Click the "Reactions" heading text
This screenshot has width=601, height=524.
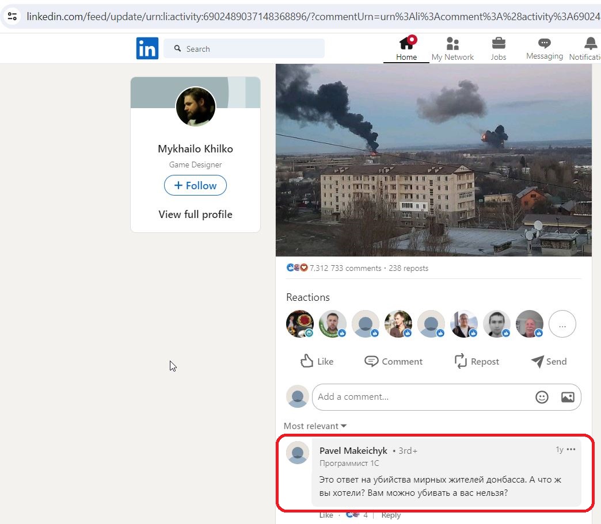coord(308,297)
